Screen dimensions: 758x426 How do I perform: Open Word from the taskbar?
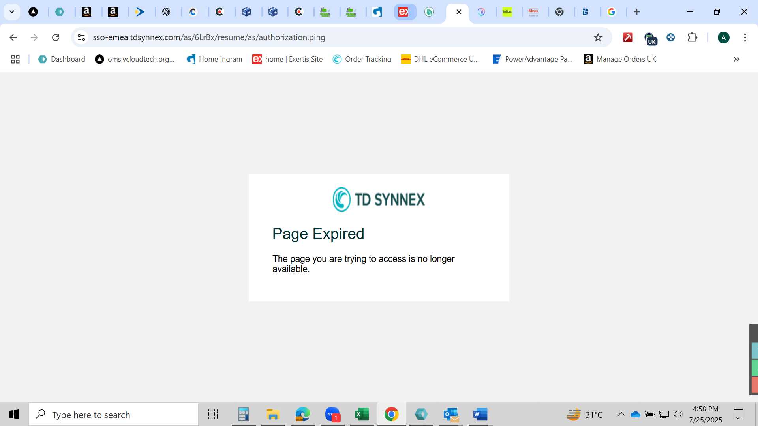[480, 415]
